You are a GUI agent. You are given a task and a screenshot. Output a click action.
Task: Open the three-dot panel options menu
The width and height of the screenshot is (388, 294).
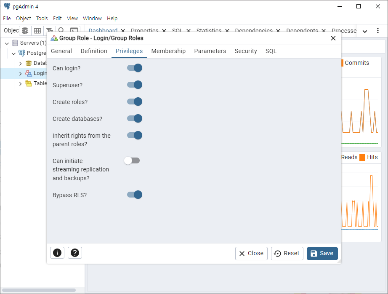click(377, 31)
